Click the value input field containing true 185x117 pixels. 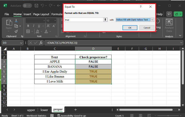click(84, 20)
